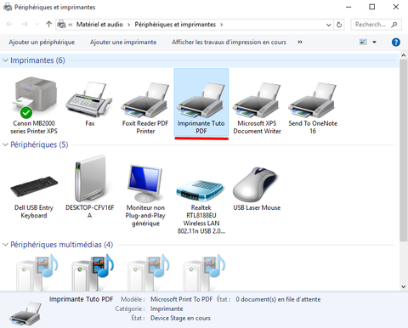Click the refresh button in address bar

[x=339, y=25]
